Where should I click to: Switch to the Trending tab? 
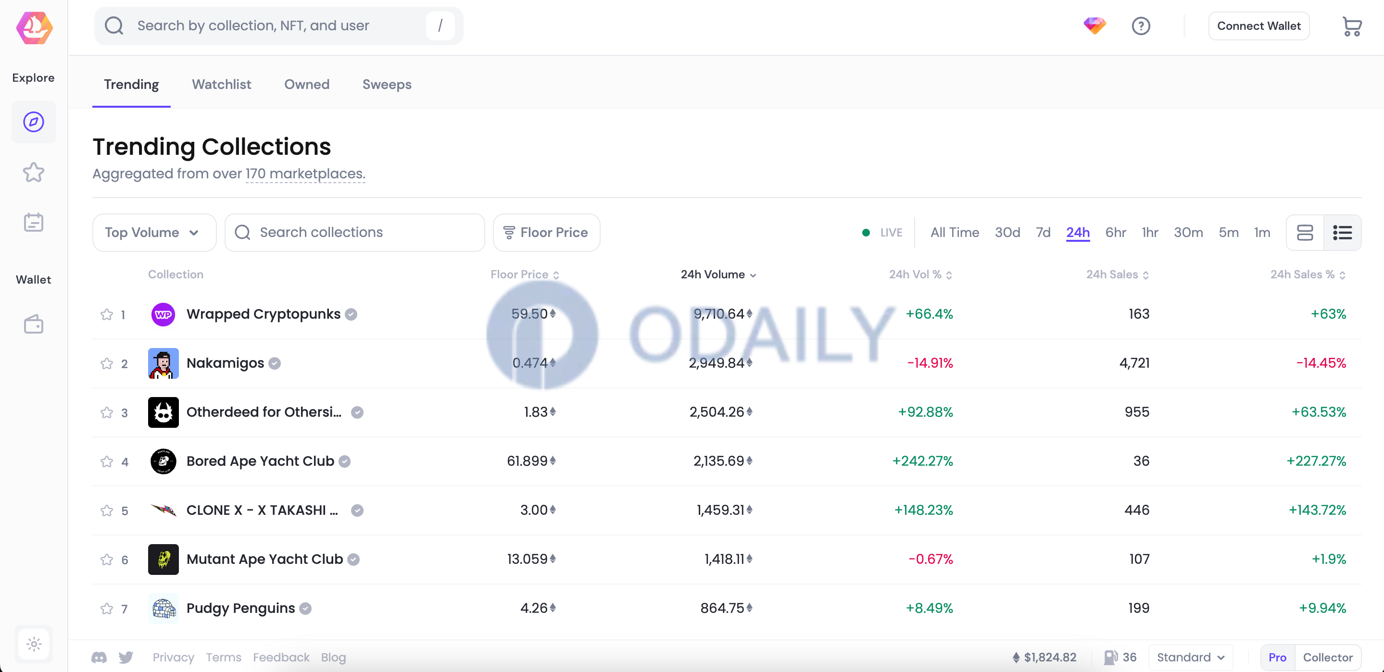click(x=131, y=85)
